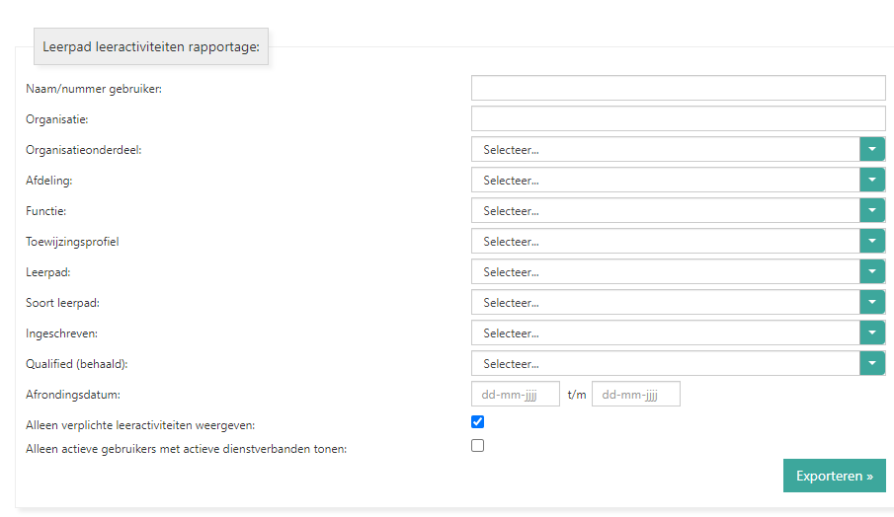Open the Organisatieonderdeel Selecteer combo box
Screen dimensions: 894x517
point(665,149)
